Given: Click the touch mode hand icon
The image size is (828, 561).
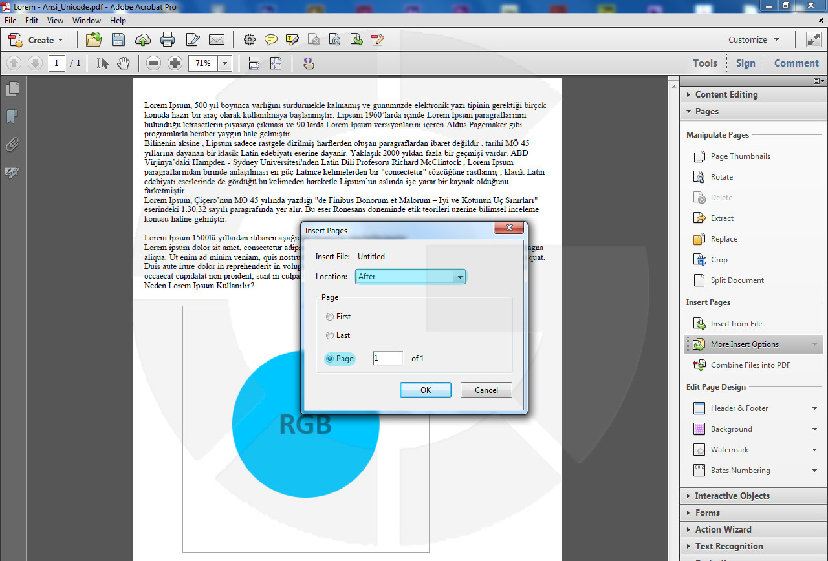Looking at the screenshot, I should coord(309,63).
